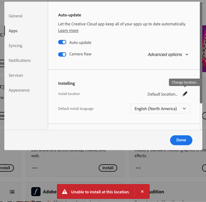Click the Default location text

pyautogui.click(x=162, y=94)
